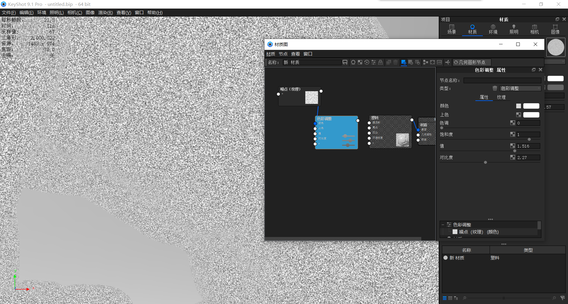Open the dropdown under the material preview sphere
Screen dimensions: 568x304
click(556, 61)
